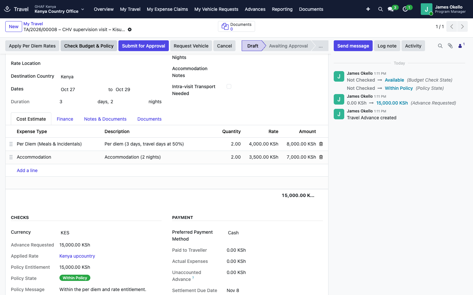Delete the Accommodation expense line
473x295 pixels.
(321, 157)
